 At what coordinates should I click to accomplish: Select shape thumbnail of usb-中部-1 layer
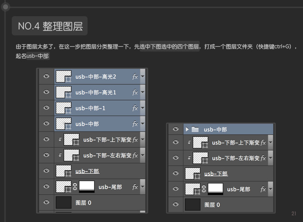64,108
